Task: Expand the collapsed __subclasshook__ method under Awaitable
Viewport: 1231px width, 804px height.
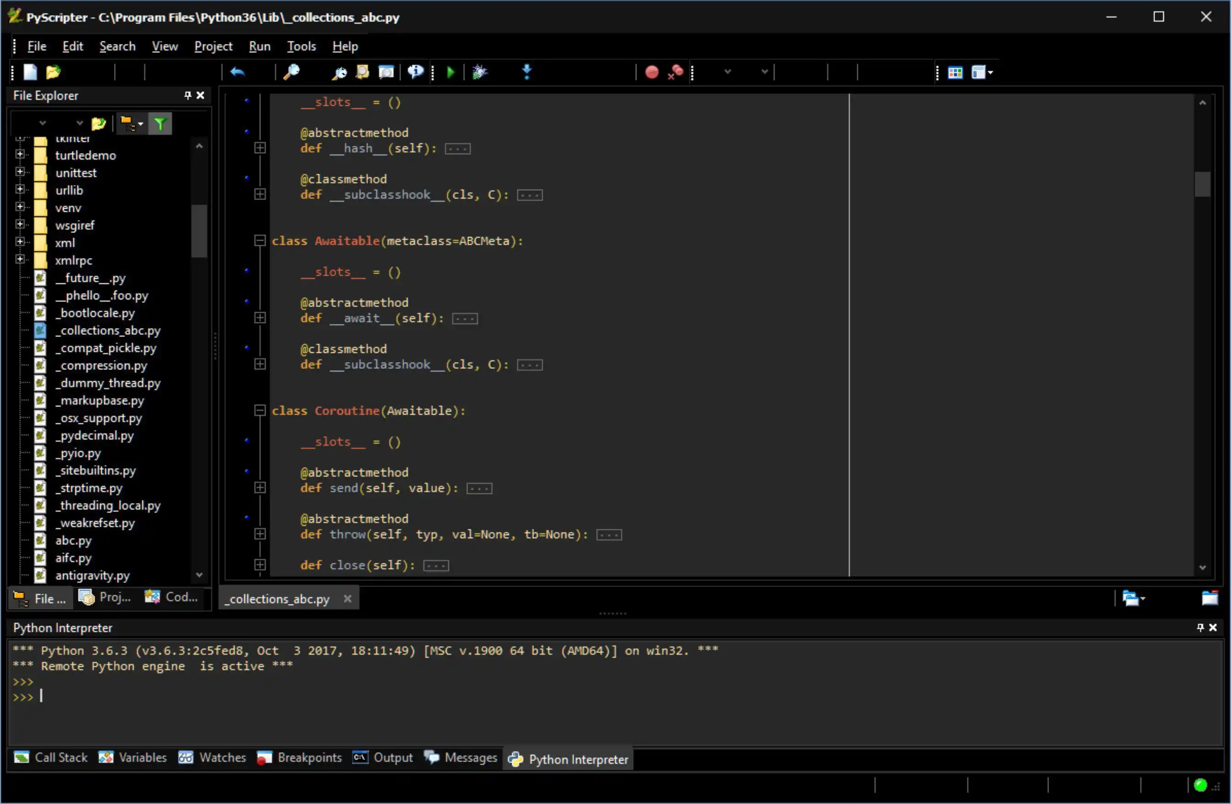Action: coord(259,364)
